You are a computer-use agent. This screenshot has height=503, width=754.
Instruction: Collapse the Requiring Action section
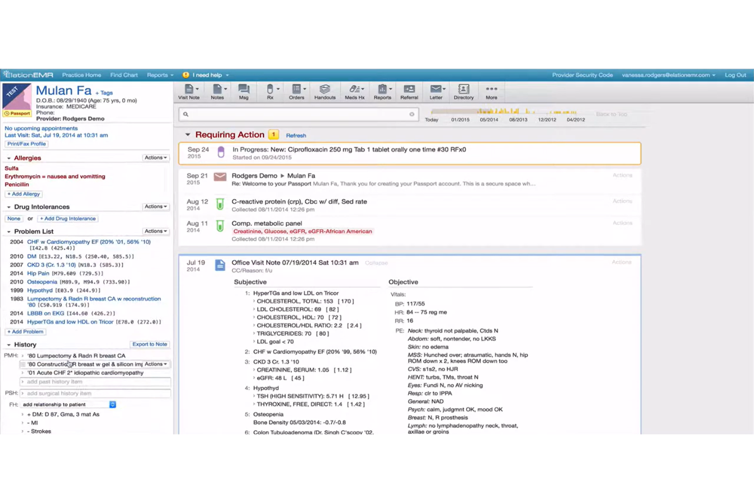pos(187,135)
